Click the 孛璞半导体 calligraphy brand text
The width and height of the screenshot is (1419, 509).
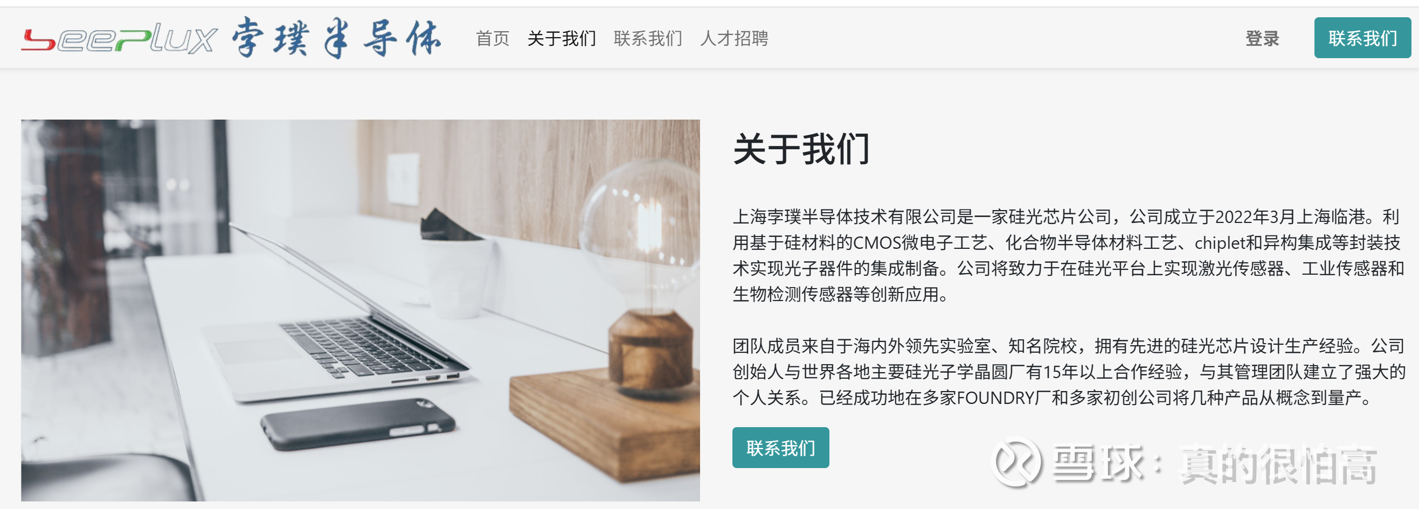click(337, 37)
